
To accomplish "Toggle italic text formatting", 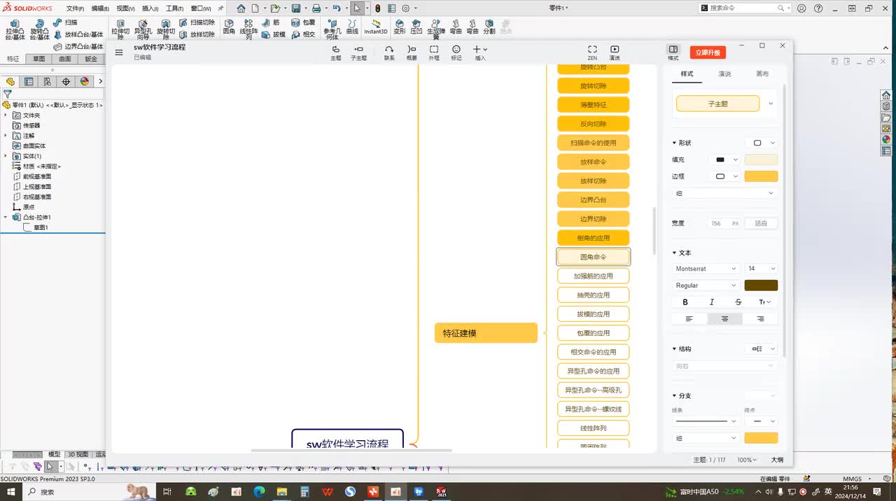I will point(712,302).
